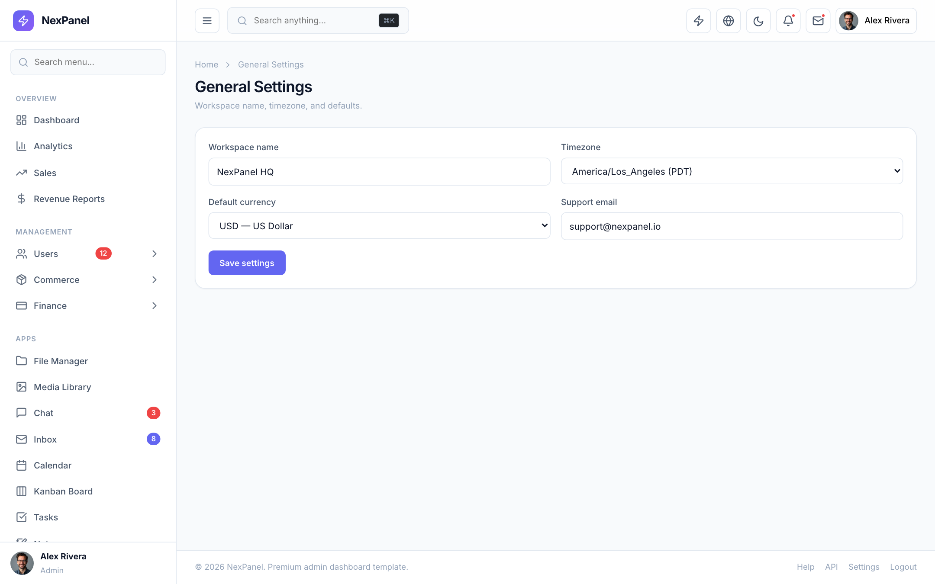
Task: Open the Default currency dropdown
Action: pos(379,226)
